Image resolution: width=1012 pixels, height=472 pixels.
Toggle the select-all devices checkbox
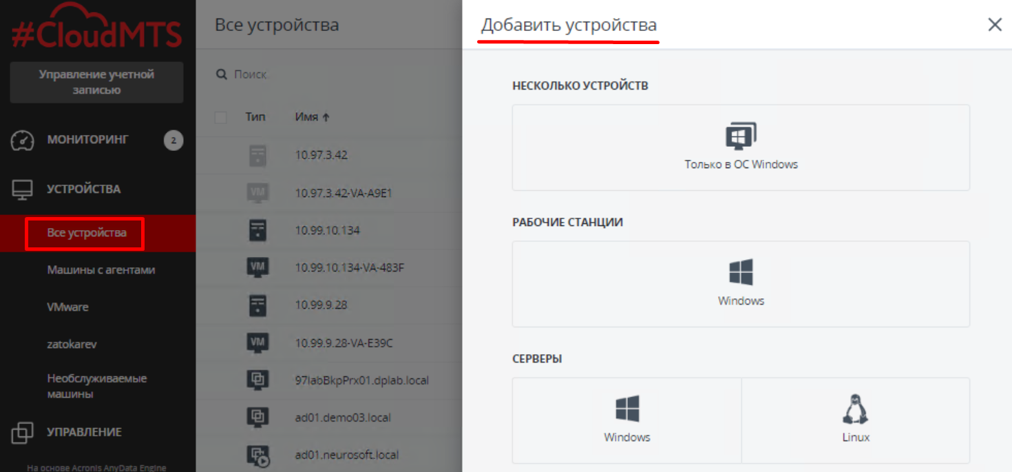[x=221, y=117]
